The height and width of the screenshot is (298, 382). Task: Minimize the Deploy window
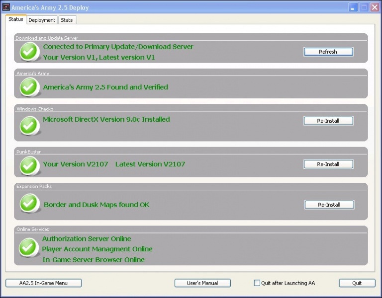coord(352,7)
